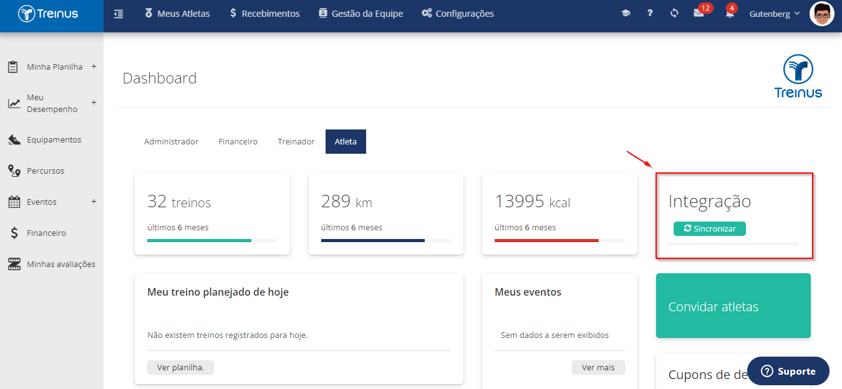Click the Treinus logo in the header

tap(48, 13)
